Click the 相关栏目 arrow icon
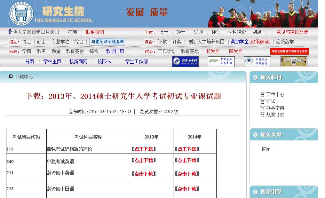 click(x=255, y=77)
